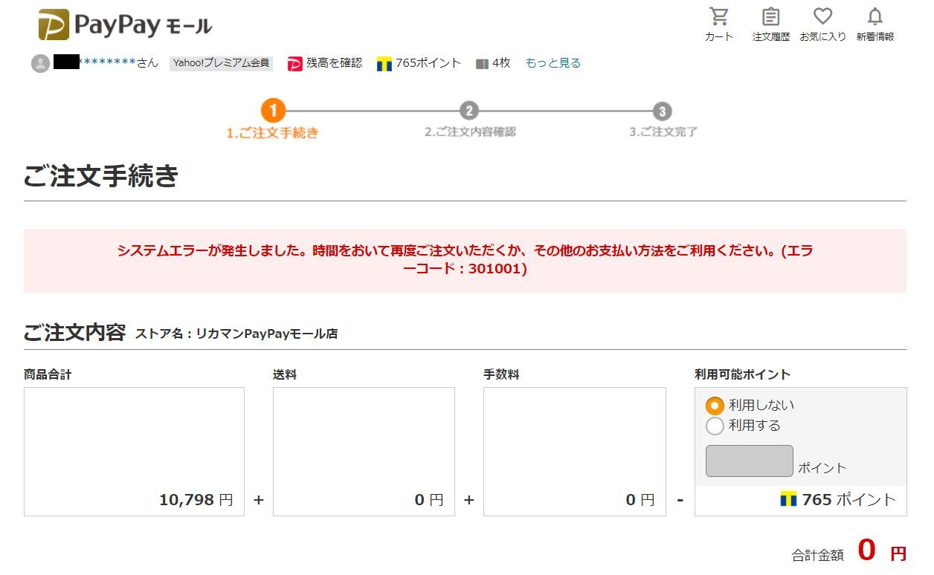Click masked username さん text
Image resolution: width=934 pixels, height=575 pixels.
click(x=106, y=63)
